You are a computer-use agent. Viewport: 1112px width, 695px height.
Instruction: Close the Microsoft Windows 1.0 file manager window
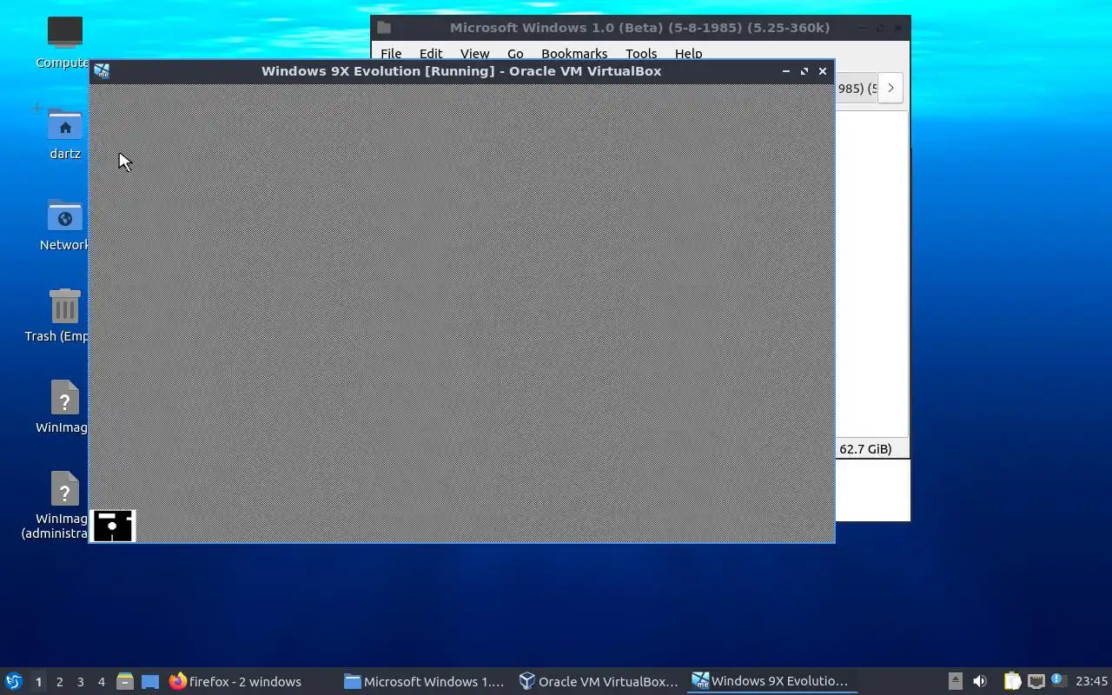click(x=898, y=28)
